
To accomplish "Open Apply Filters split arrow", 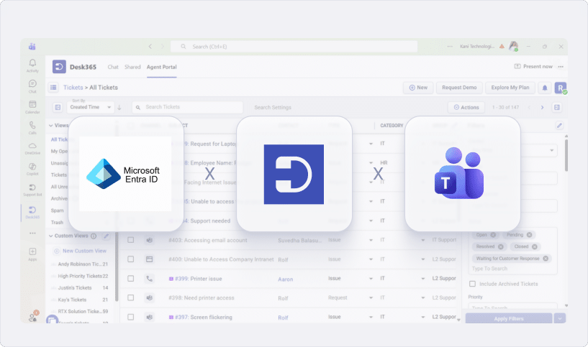I will [x=560, y=318].
